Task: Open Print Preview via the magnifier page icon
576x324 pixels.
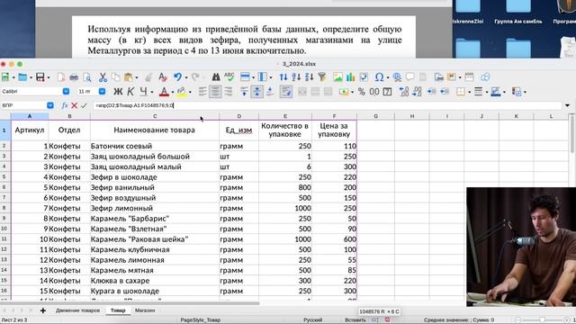Action: click(87, 77)
